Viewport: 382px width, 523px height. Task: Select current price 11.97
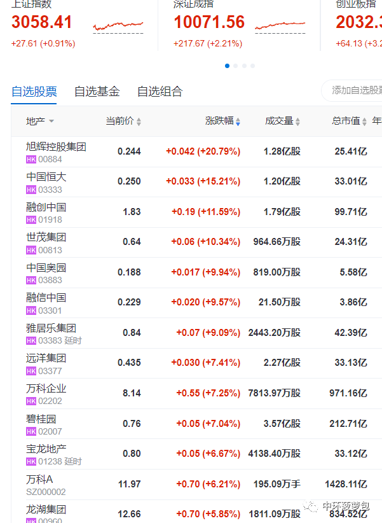129,484
